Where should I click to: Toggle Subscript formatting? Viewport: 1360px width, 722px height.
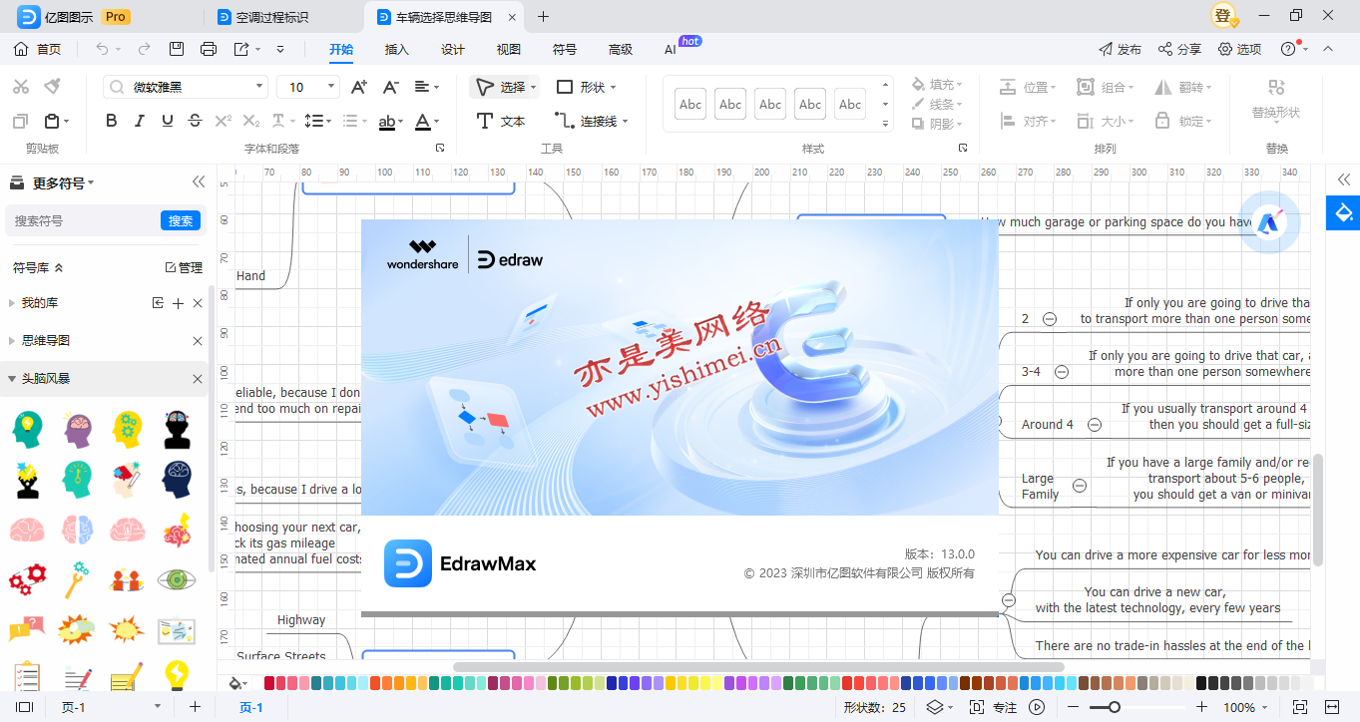coord(251,121)
